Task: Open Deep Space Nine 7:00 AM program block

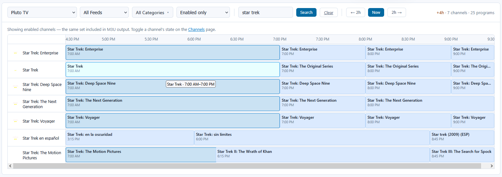Action: click(x=173, y=87)
